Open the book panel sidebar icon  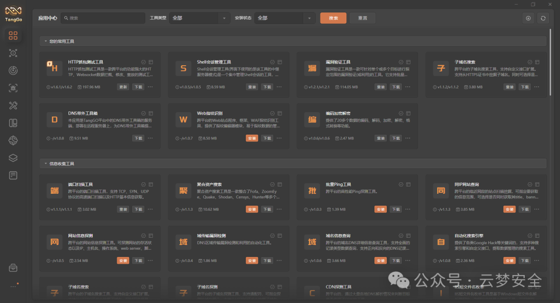13,123
